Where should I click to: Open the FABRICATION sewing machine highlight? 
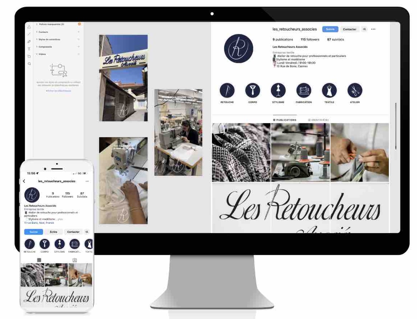304,91
